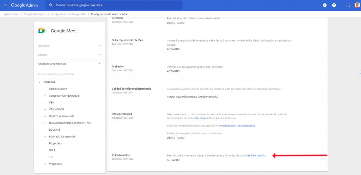Image resolution: width=361 pixels, height=175 pixels.
Task: Open the help question mark icon
Action: coord(334,5)
